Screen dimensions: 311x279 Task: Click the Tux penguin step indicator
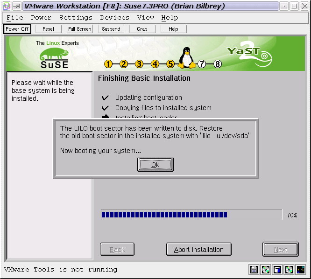click(187, 59)
